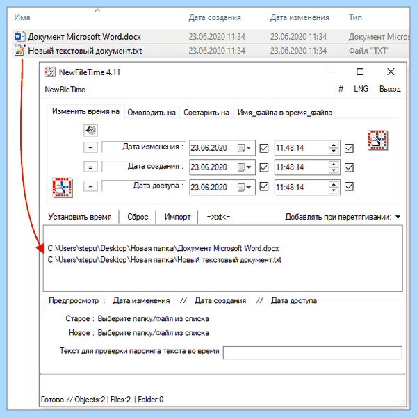
Task: Open calendar for Дата доступа date field
Action: click(x=245, y=187)
